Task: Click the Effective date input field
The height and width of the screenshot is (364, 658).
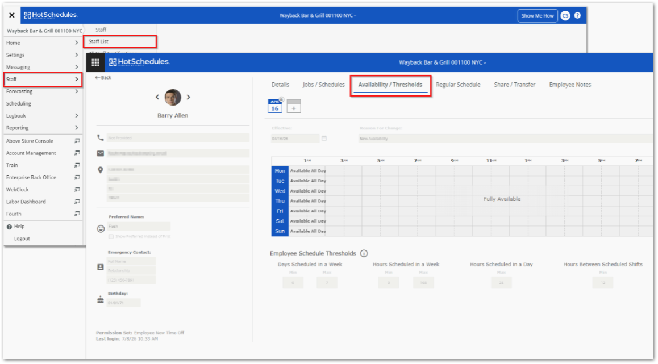Action: tap(295, 139)
